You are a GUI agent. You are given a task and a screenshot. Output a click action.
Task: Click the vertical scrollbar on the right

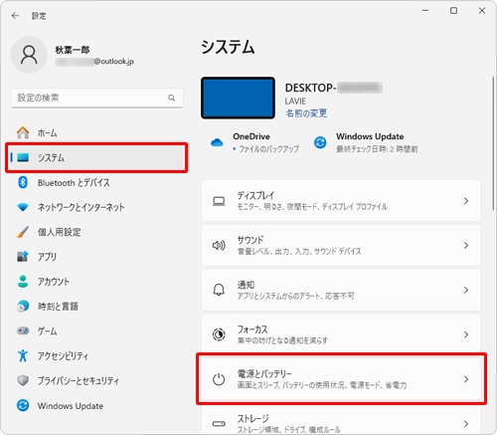coord(493,142)
